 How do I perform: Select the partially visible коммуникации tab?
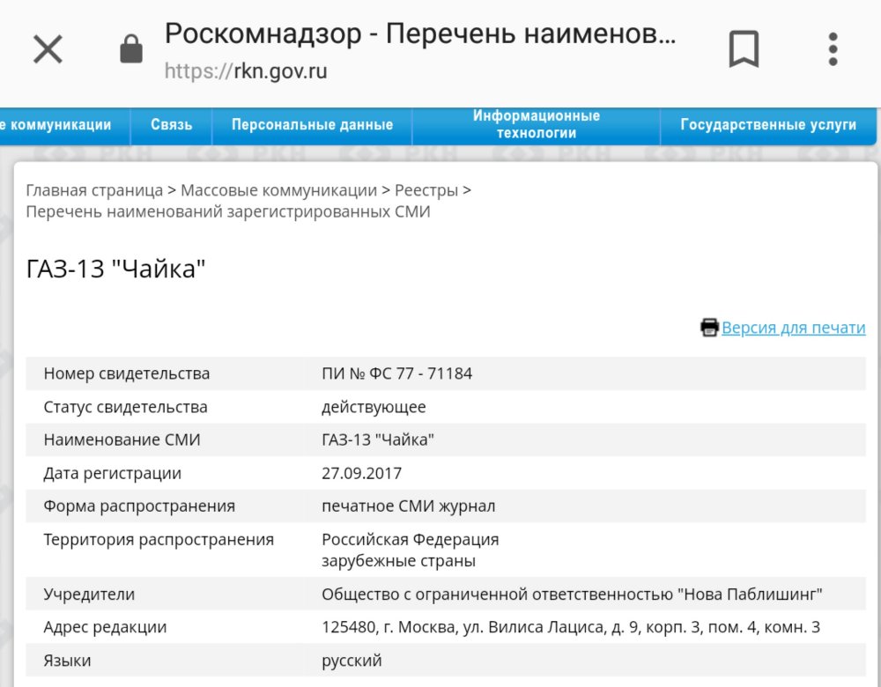[57, 125]
